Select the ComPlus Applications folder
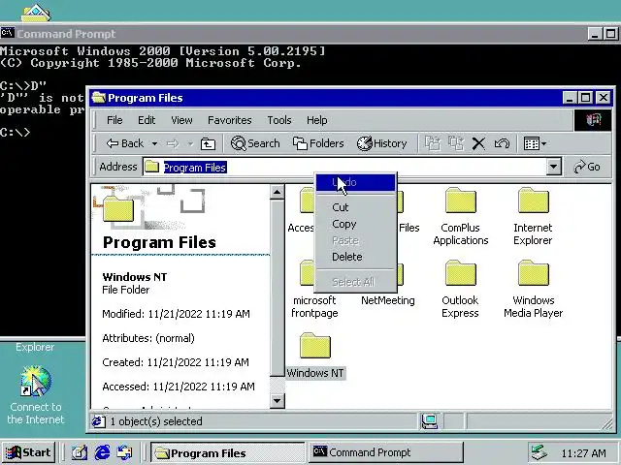The height and width of the screenshot is (465, 621). click(461, 217)
